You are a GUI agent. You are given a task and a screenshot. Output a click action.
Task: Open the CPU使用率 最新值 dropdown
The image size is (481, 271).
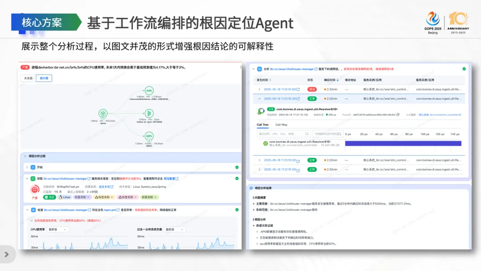[57, 230]
